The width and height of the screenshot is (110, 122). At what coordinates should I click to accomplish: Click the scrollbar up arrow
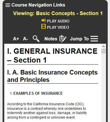coord(103,46)
